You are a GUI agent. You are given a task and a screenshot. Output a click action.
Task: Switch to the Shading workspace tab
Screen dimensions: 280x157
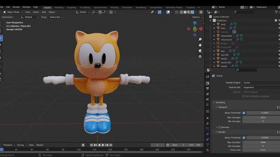click(x=114, y=7)
